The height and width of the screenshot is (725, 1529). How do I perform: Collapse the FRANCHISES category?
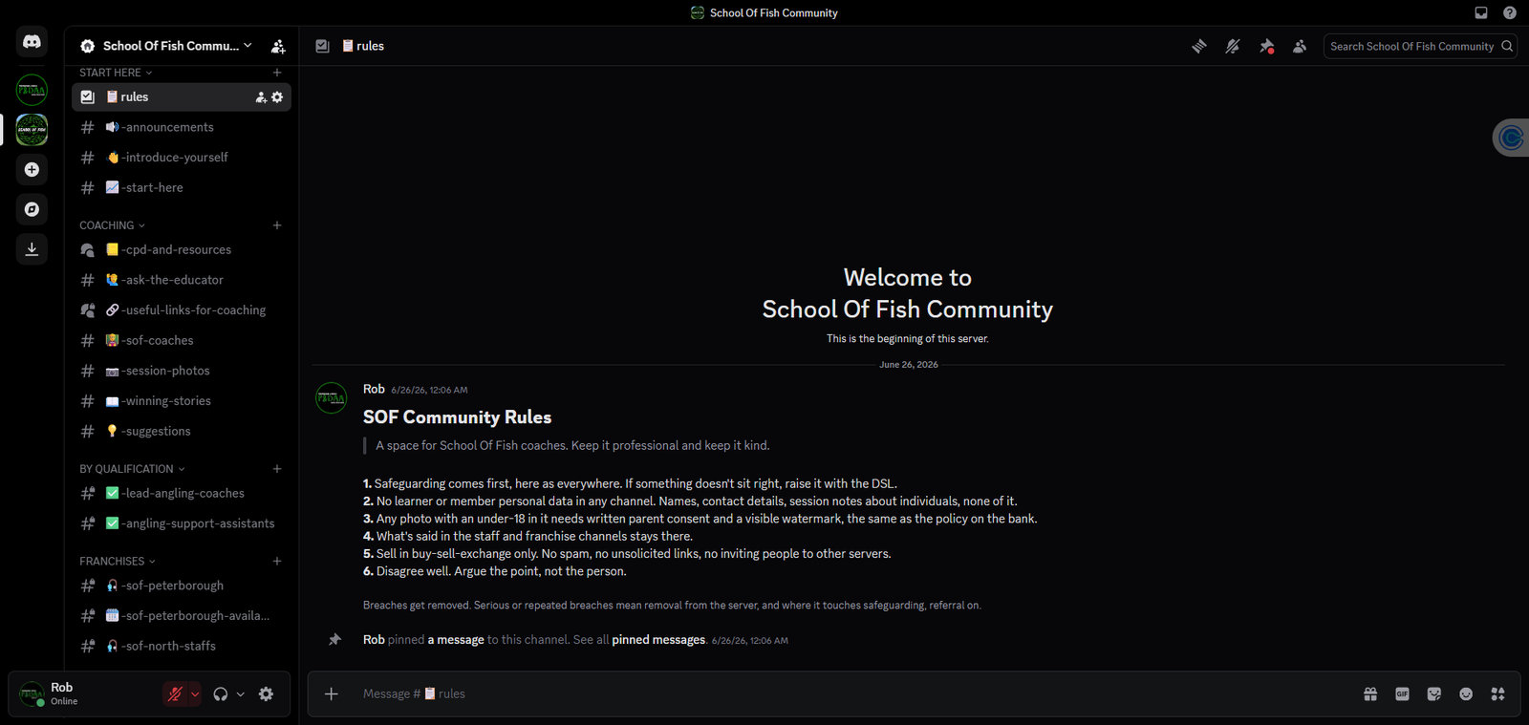pos(117,562)
